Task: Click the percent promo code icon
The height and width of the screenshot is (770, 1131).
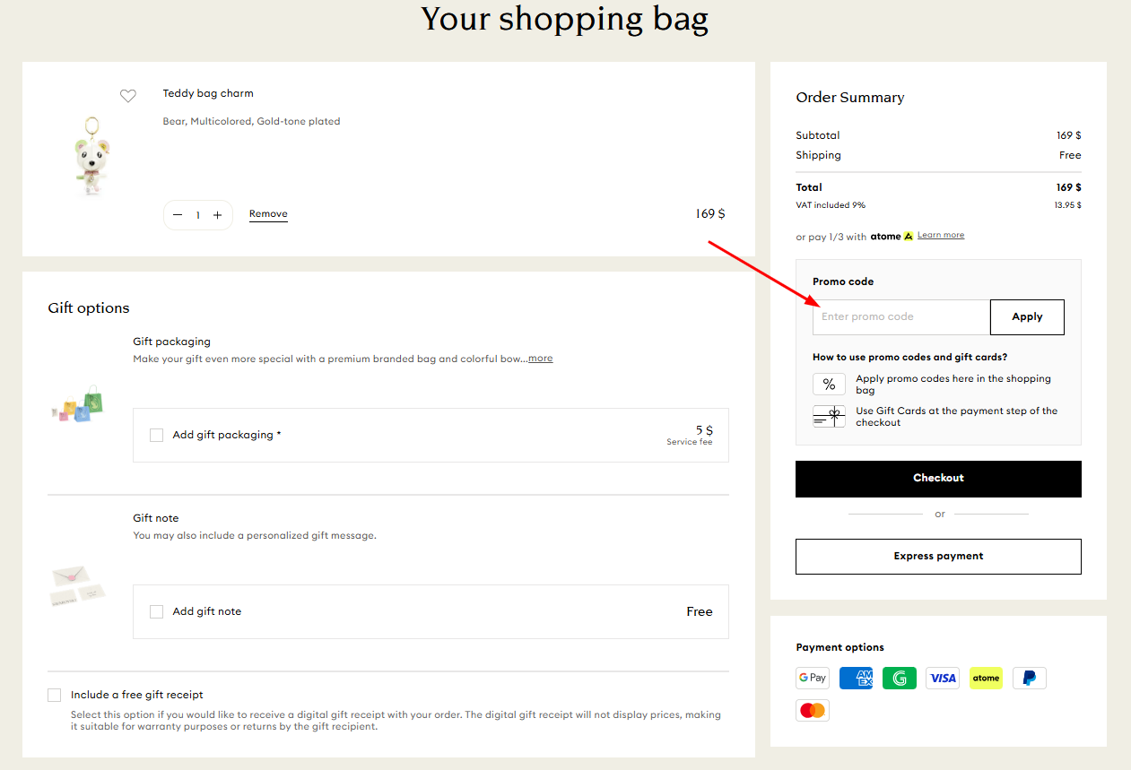Action: click(x=829, y=384)
